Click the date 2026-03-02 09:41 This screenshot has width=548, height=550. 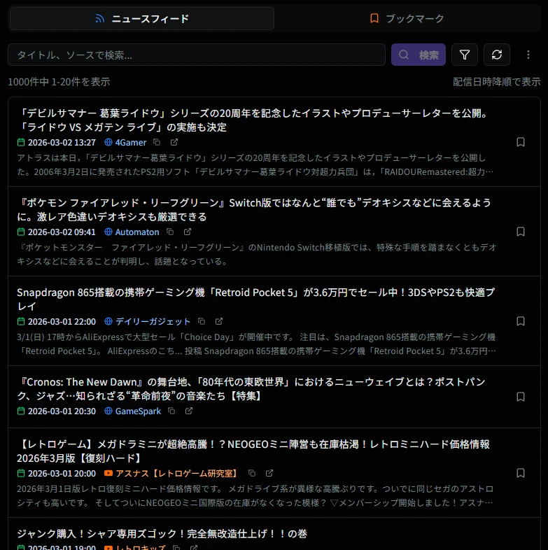tap(62, 232)
